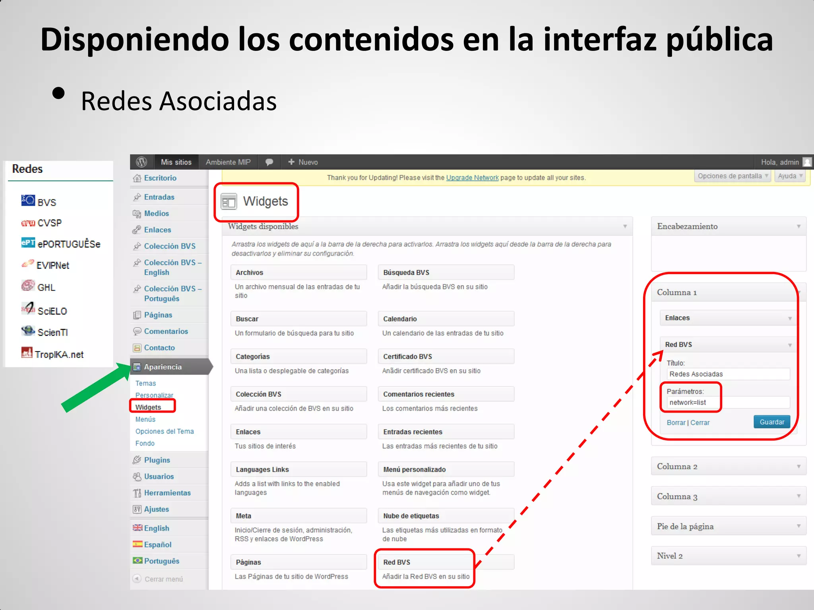Click the Comentarios speech bubble icon

point(137,331)
